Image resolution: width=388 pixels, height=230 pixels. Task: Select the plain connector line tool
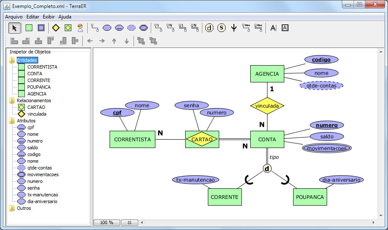(x=95, y=28)
